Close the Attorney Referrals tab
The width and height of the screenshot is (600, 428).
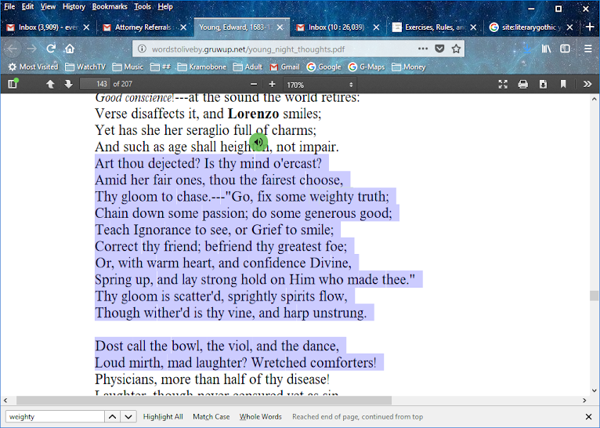coord(183,27)
